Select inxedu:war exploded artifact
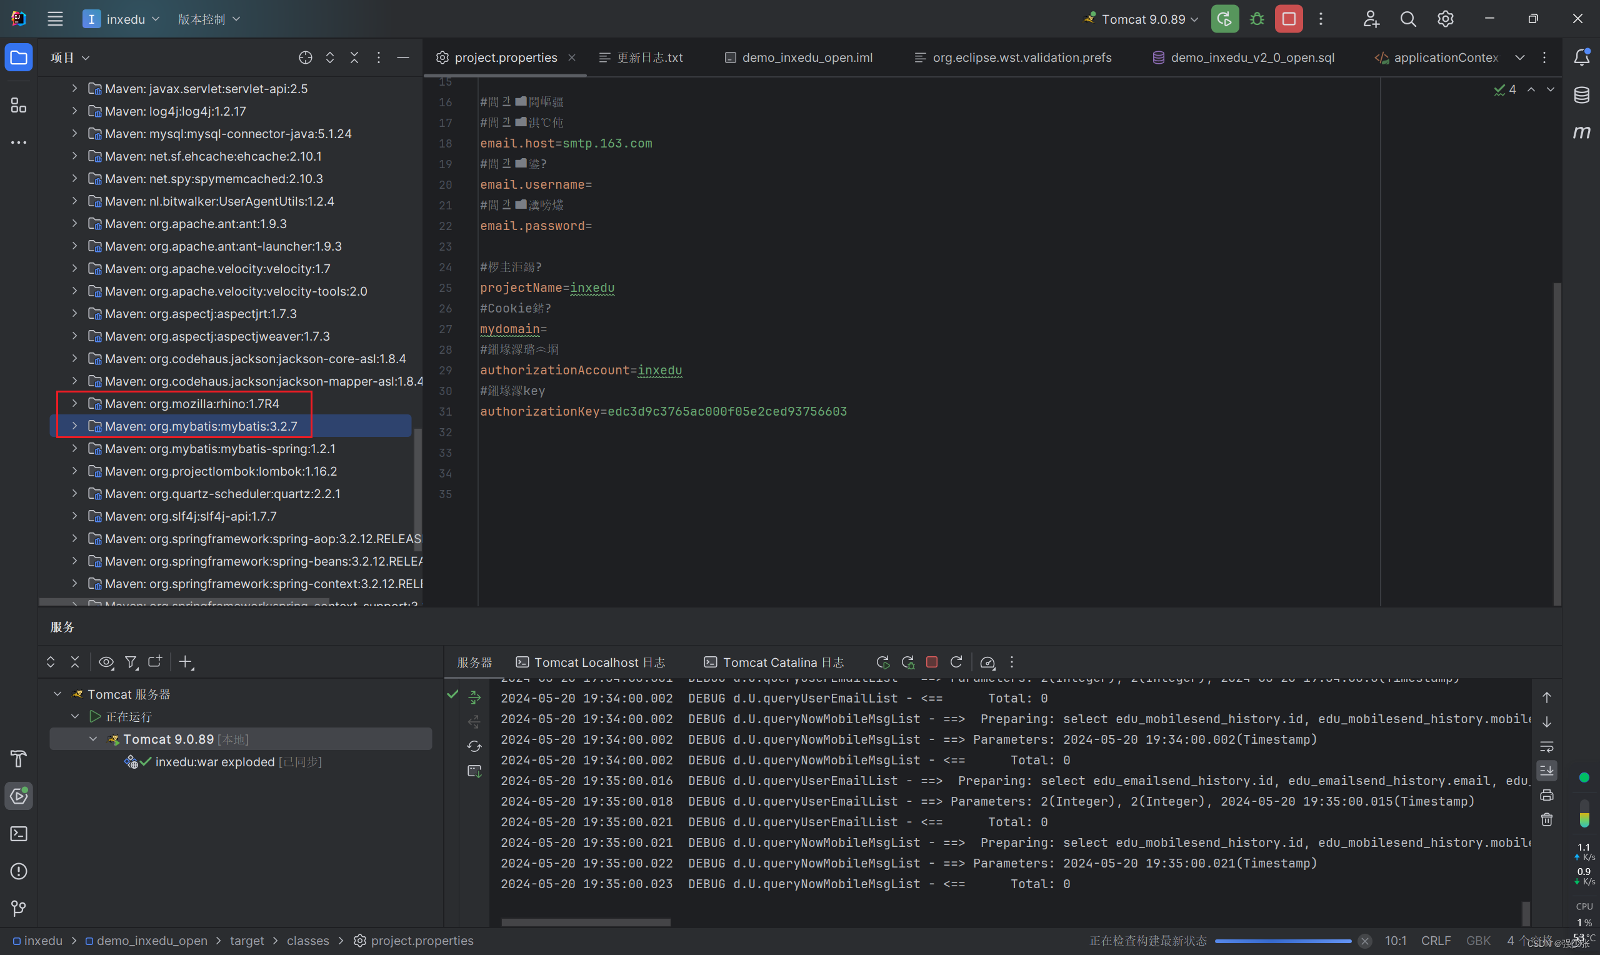Viewport: 1600px width, 955px height. tap(222, 761)
